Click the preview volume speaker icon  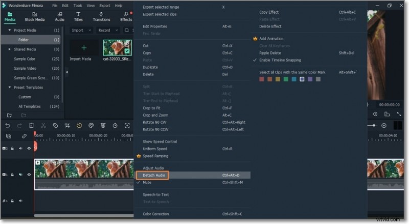coord(375,114)
